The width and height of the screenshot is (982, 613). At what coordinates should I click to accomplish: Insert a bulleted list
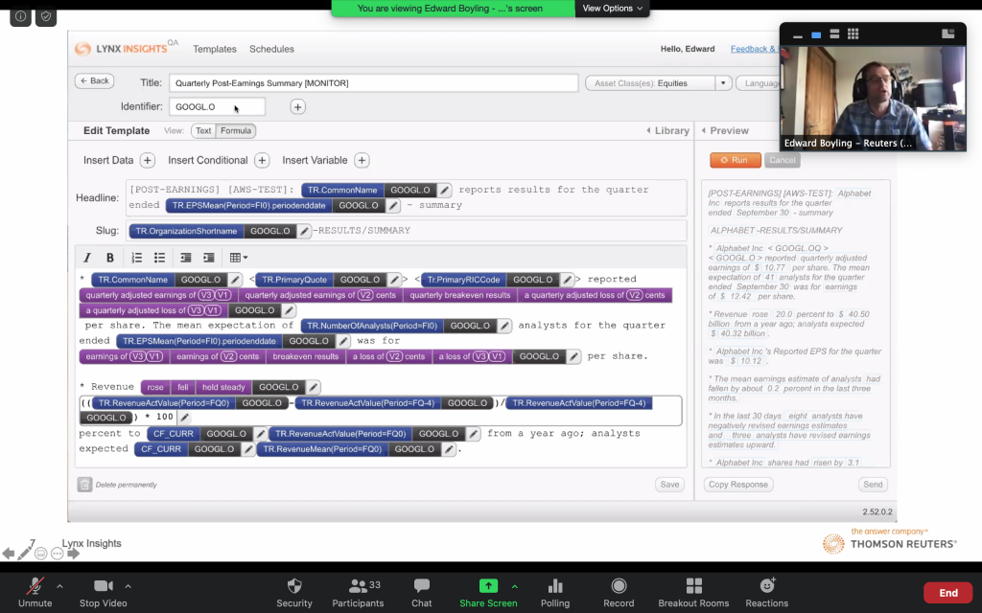[157, 257]
